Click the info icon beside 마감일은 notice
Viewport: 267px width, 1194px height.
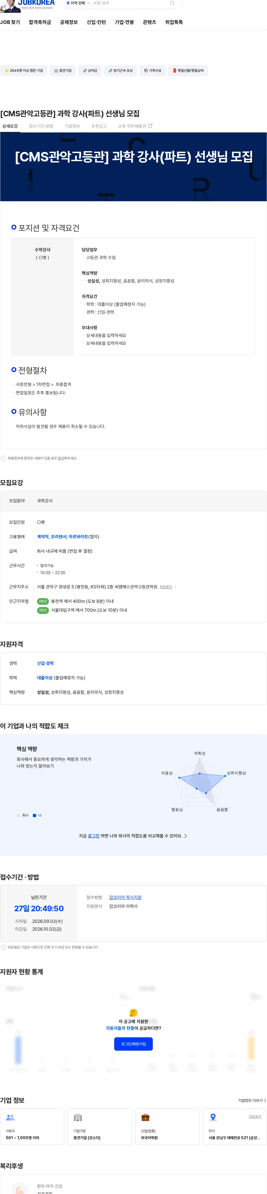3,947
